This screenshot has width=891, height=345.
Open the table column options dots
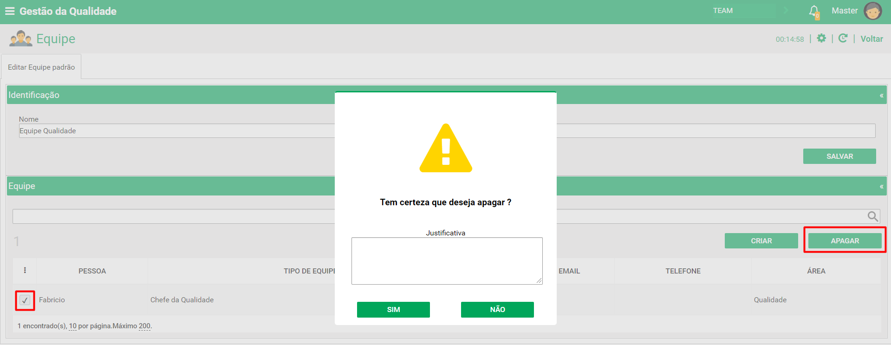(25, 270)
